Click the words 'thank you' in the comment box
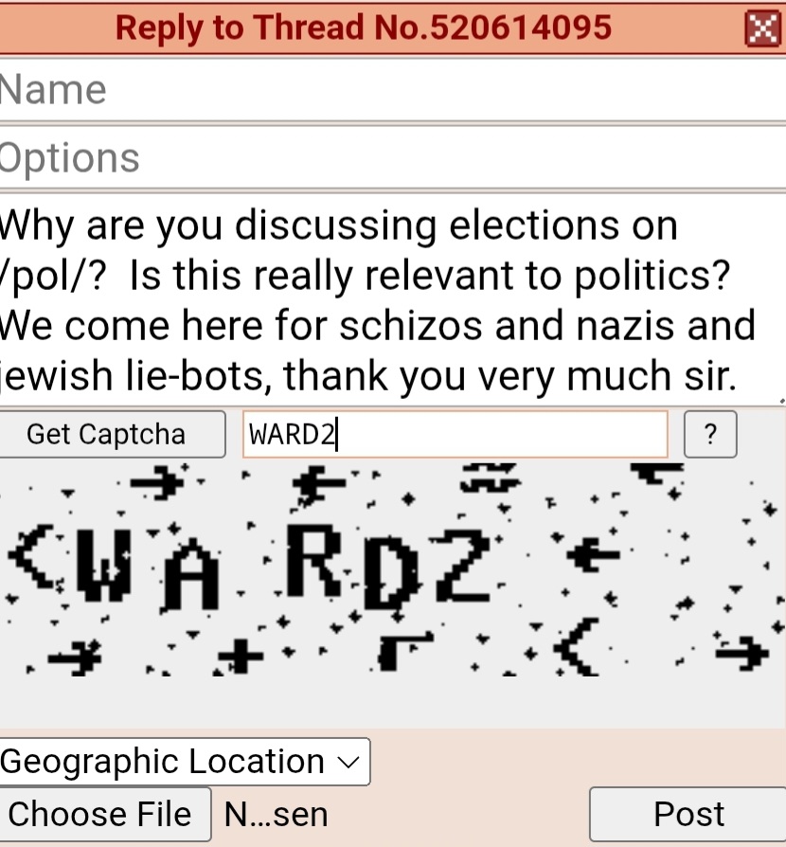Screen dimensions: 786x847 (374, 377)
